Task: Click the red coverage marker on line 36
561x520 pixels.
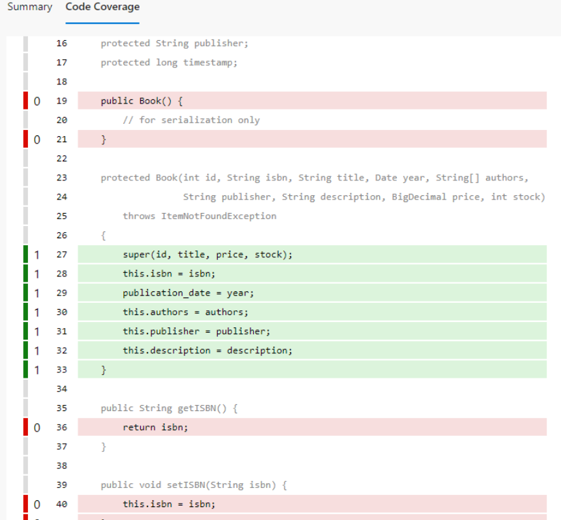Action: [x=26, y=427]
